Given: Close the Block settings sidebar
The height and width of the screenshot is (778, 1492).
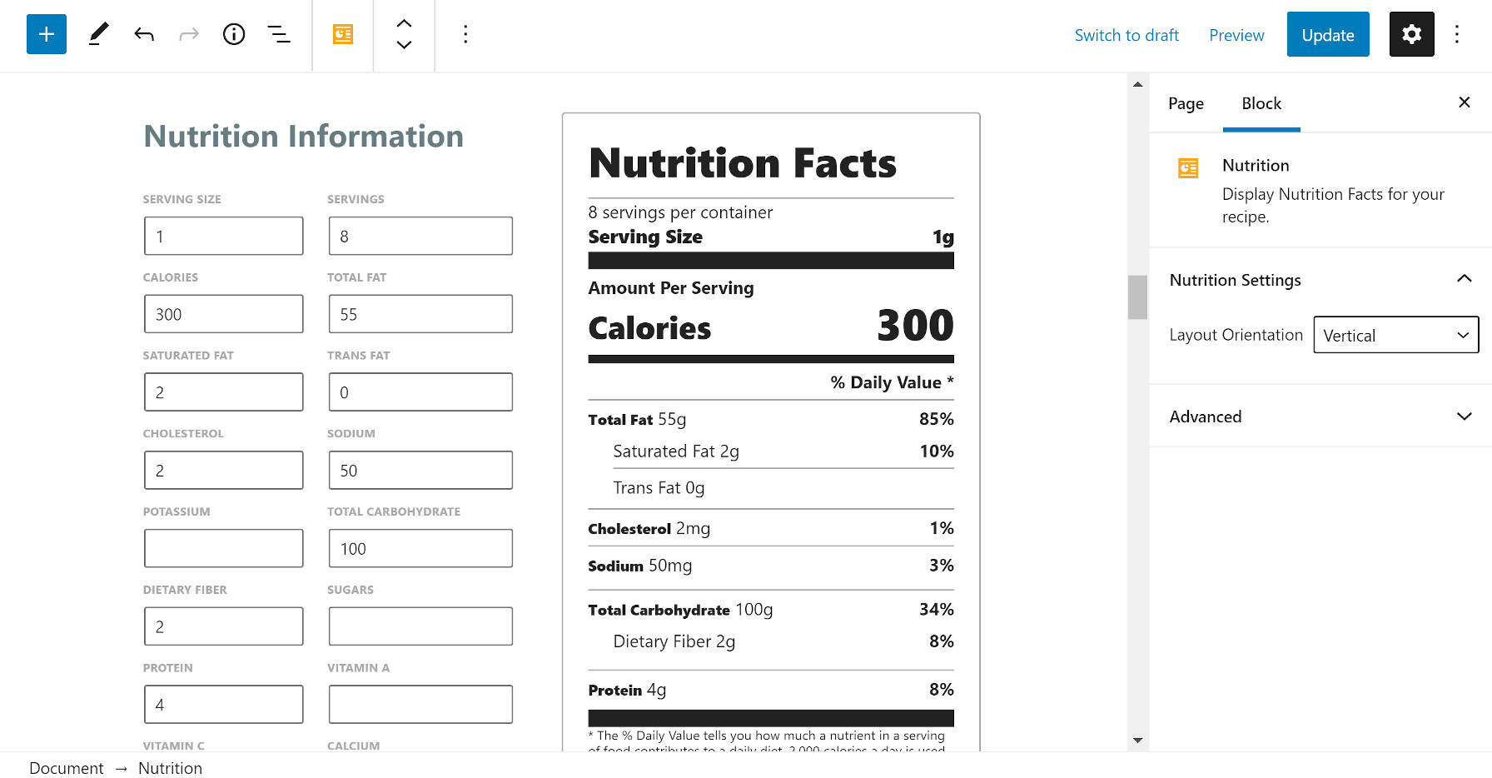Looking at the screenshot, I should (x=1464, y=102).
